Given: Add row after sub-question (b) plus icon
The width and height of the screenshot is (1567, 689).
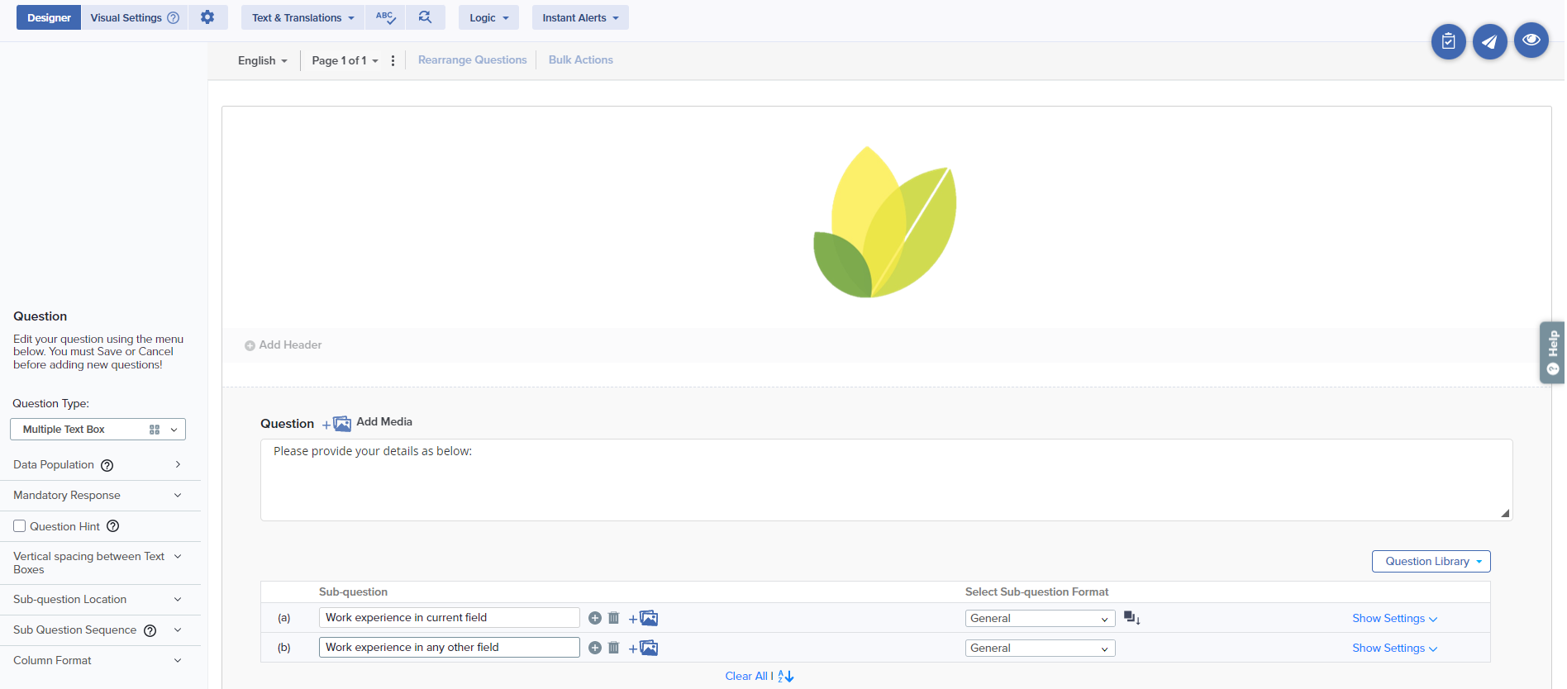Looking at the screenshot, I should pos(594,648).
